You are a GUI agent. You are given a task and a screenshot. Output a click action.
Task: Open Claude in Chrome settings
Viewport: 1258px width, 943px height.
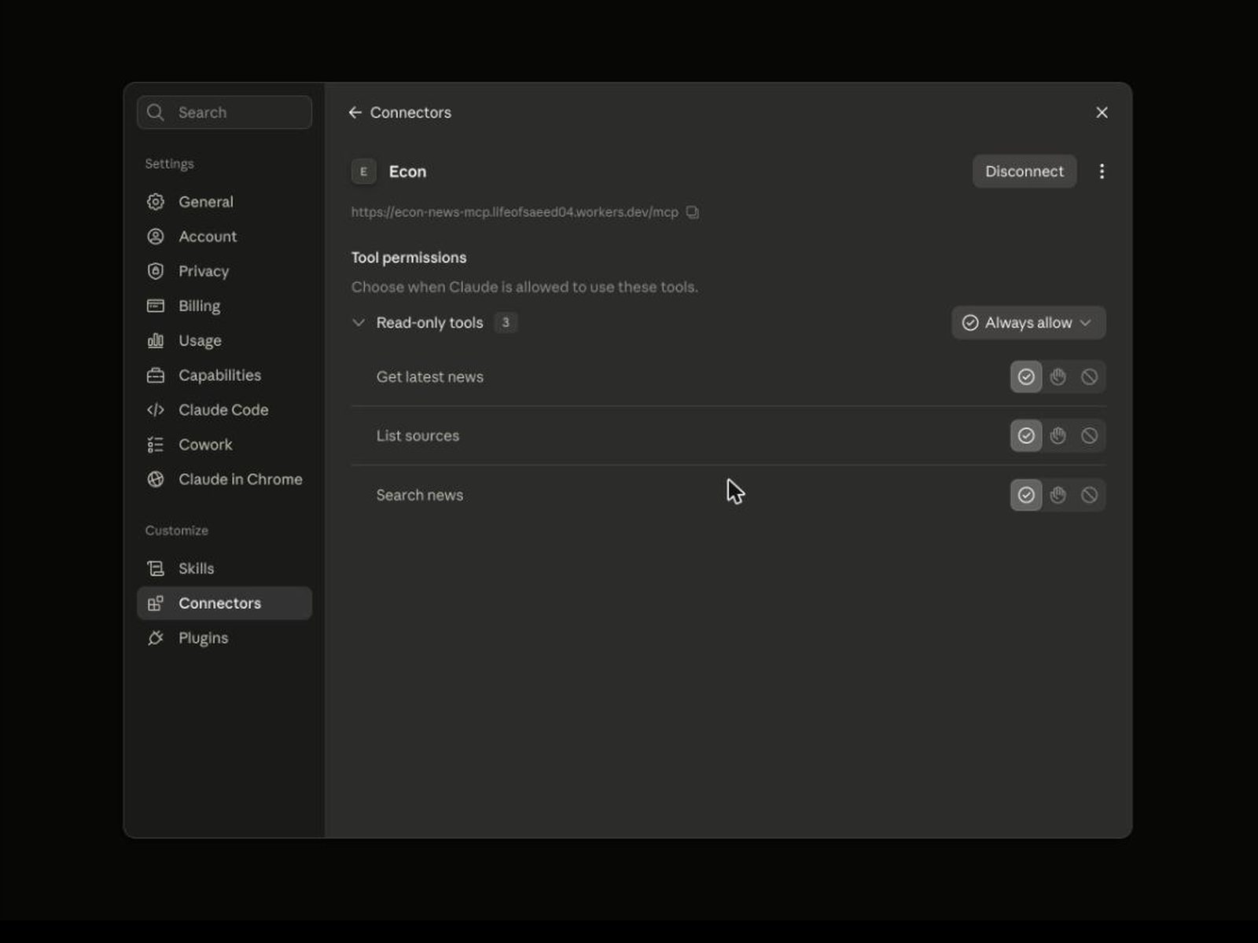point(224,479)
